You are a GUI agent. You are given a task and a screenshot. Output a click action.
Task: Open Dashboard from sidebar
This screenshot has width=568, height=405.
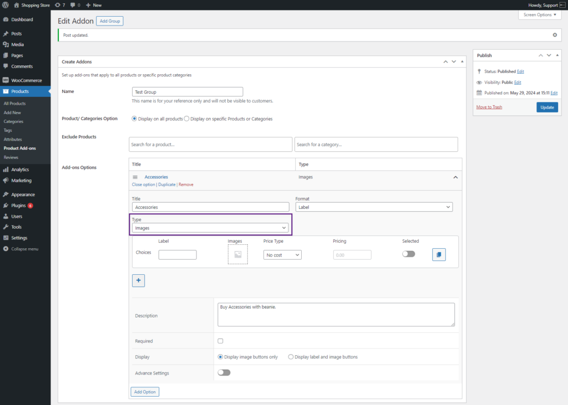(22, 19)
